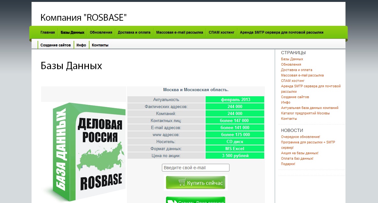The image size is (378, 203).
Task: Open news item Акция на базы данных!
Action: (x=300, y=153)
